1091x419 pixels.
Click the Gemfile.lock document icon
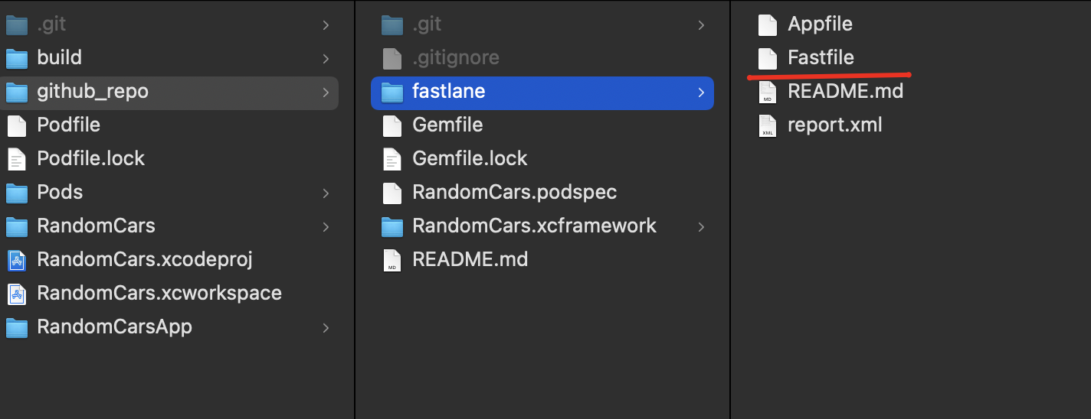tap(392, 158)
